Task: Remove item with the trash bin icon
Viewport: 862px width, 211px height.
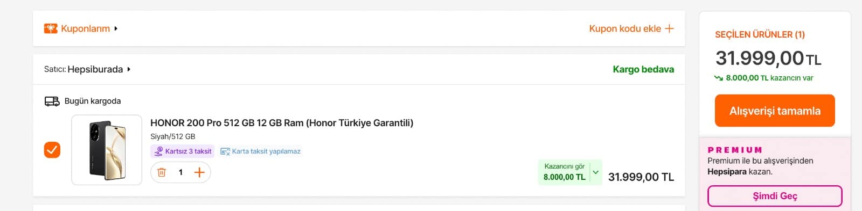Action: pos(162,172)
